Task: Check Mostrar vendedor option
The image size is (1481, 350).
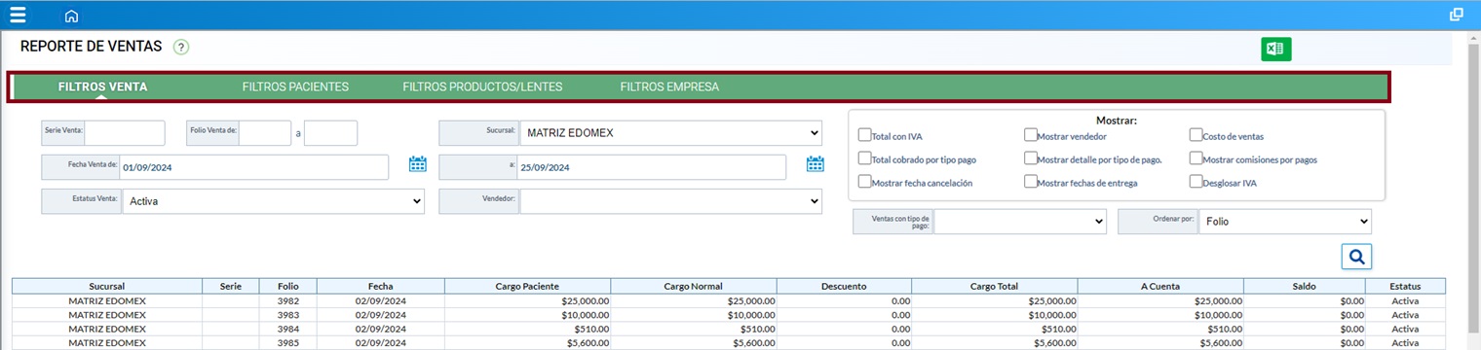Action: pyautogui.click(x=1030, y=135)
